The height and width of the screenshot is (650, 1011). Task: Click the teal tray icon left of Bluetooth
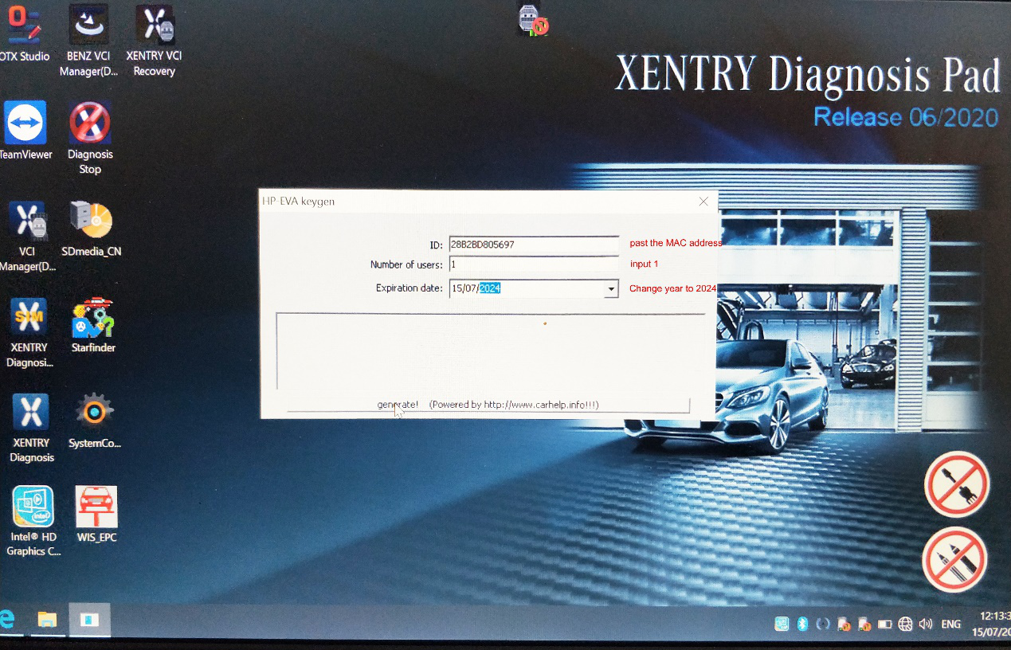tap(782, 624)
